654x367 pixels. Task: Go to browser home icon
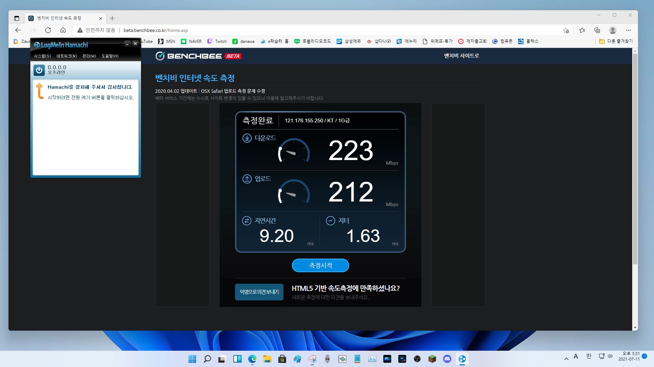click(x=63, y=30)
